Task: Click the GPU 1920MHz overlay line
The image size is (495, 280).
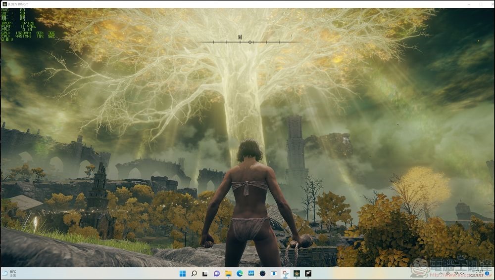Action: tap(28, 33)
